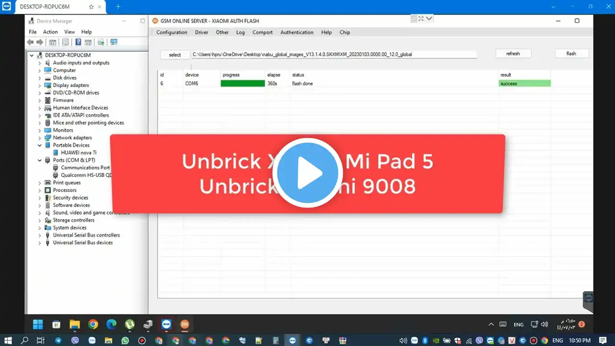The image size is (615, 346).
Task: Expand the TeamViewer toolbar chevron at top
Action: (429, 19)
